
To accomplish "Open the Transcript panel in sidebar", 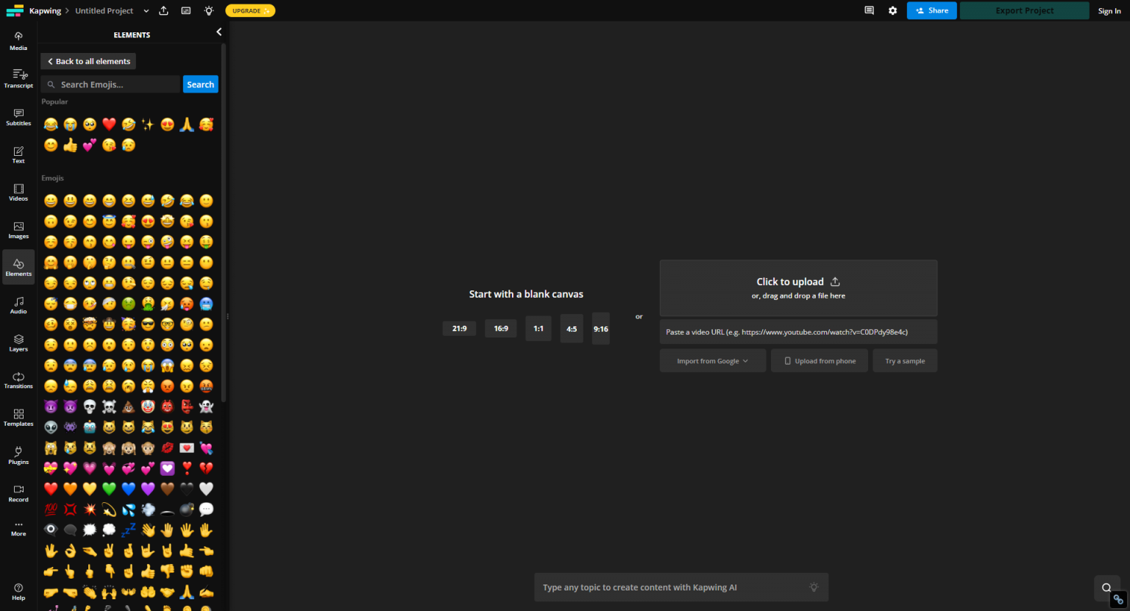I will [18, 79].
